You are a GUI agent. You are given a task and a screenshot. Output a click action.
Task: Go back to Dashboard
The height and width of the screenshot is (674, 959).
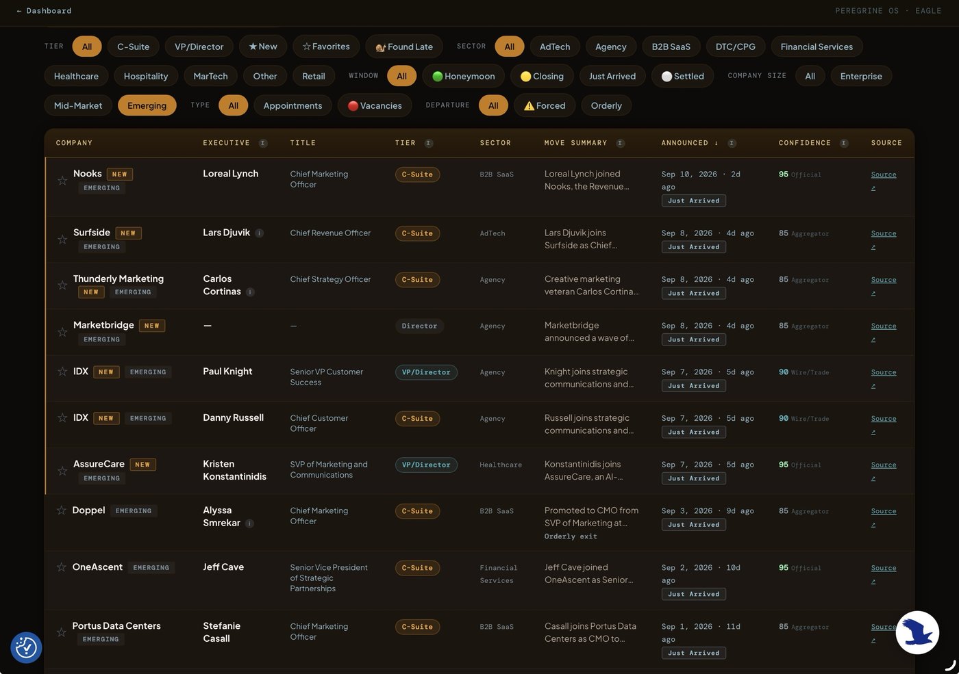coord(44,11)
